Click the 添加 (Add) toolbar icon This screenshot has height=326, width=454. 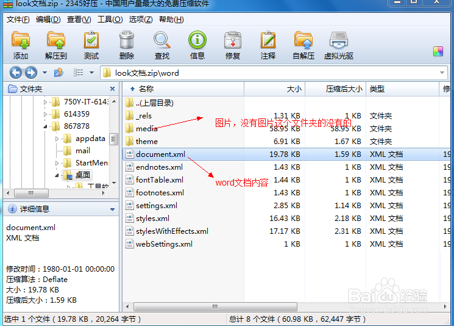pos(20,41)
